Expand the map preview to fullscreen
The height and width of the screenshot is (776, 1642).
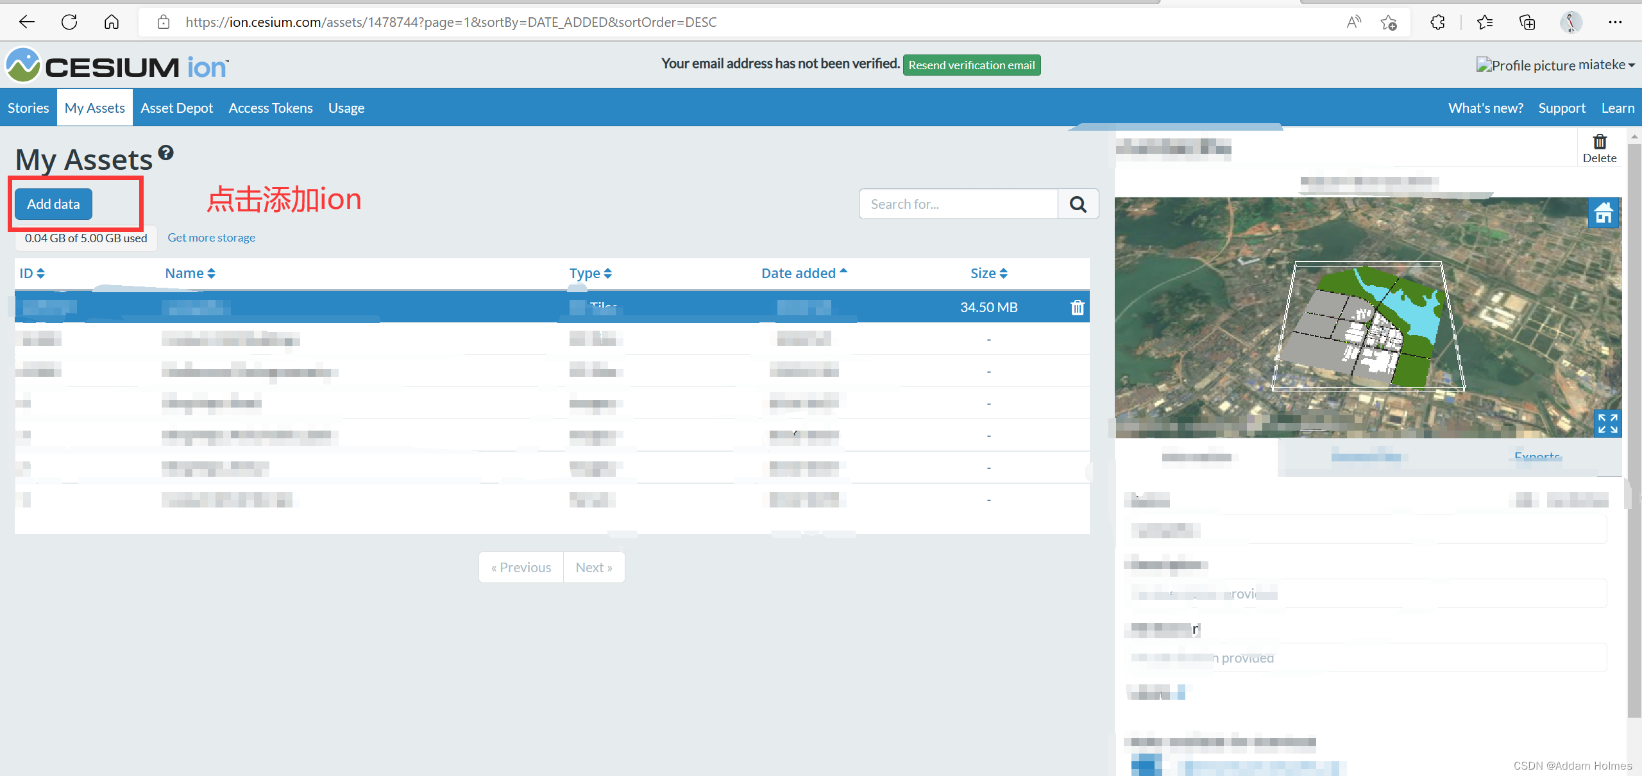(1607, 424)
